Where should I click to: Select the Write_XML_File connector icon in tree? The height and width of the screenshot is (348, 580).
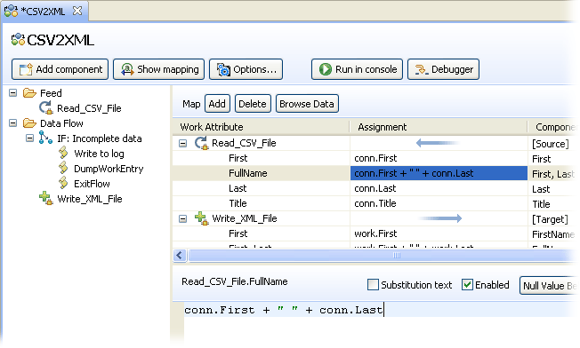click(46, 198)
